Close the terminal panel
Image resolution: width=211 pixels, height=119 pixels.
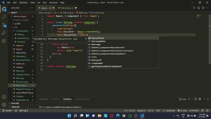[208, 99]
